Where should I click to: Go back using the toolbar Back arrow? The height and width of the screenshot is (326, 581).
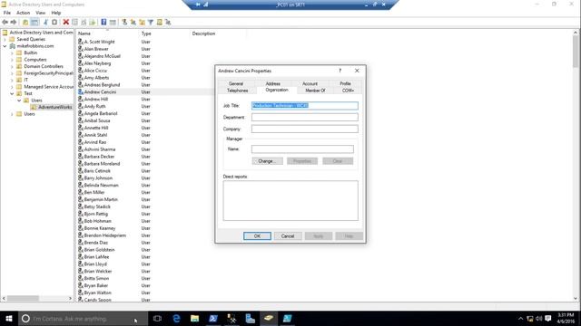[x=5, y=22]
